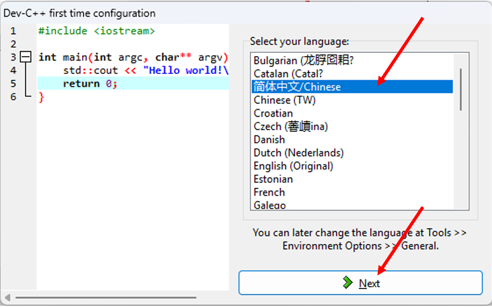Collapse the main function fold marker
Image resolution: width=492 pixels, height=307 pixels.
tap(25, 57)
